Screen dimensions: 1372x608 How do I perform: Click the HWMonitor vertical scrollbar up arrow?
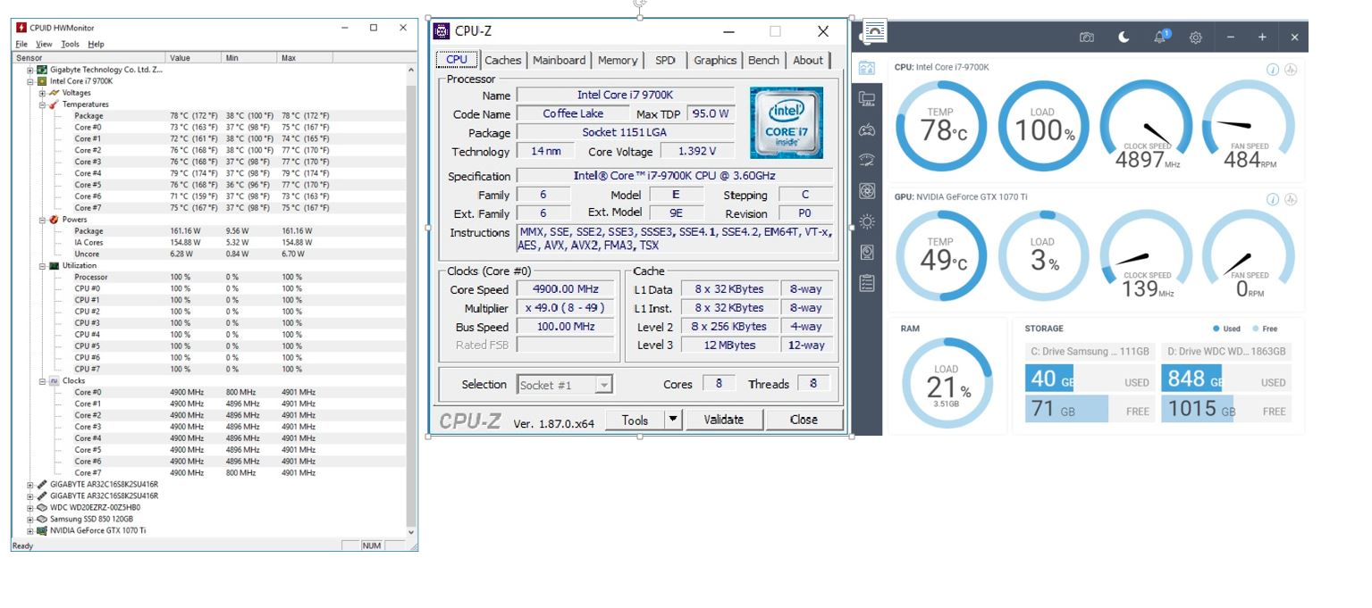click(x=411, y=70)
